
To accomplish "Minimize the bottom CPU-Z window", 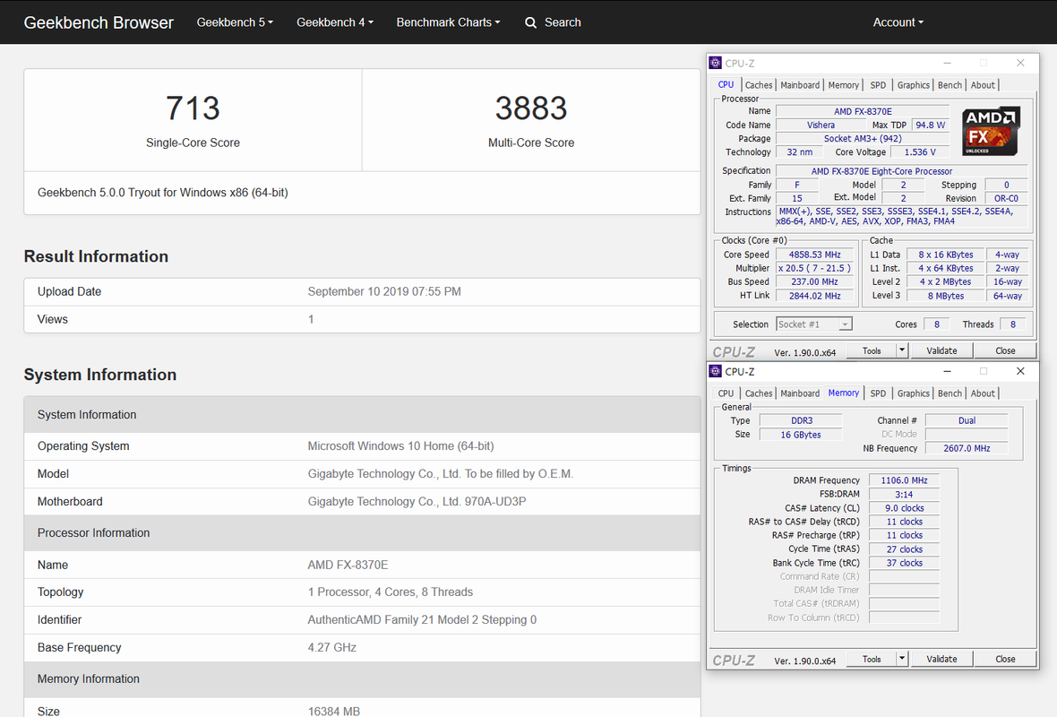I will click(x=947, y=371).
